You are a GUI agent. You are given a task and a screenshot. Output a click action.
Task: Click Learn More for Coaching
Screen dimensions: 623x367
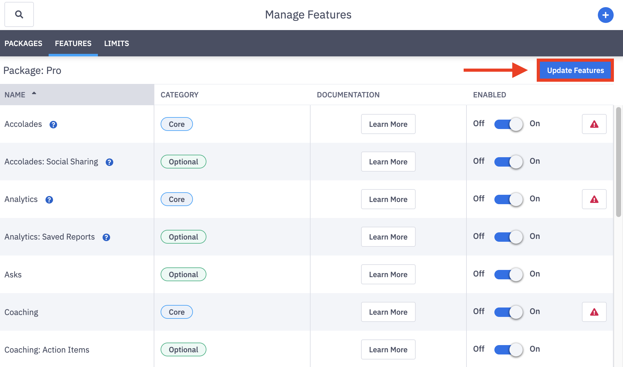point(388,312)
